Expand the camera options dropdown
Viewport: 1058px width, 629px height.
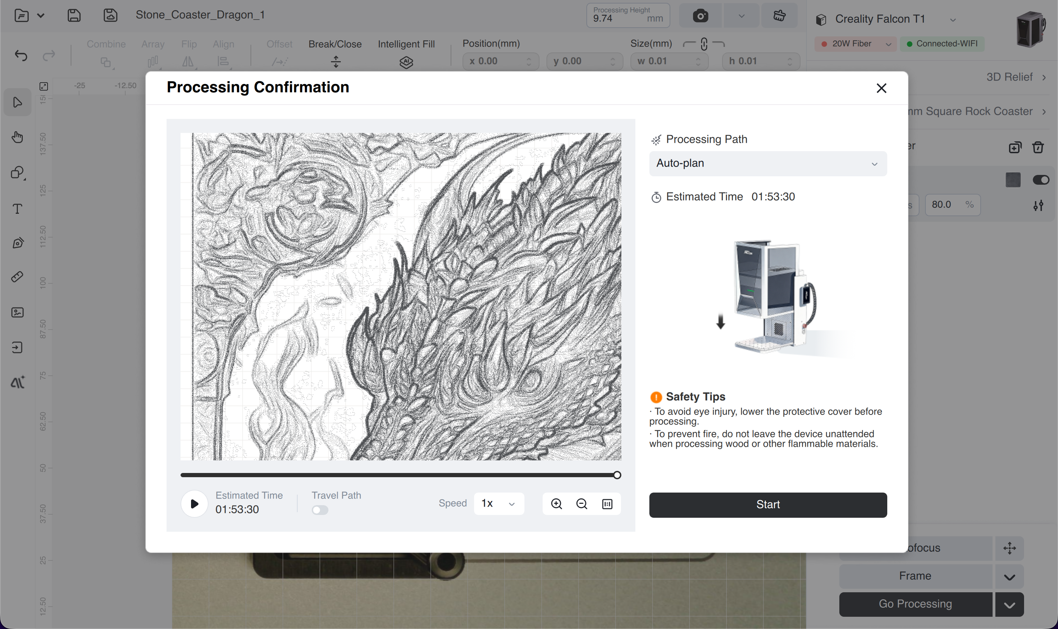(741, 16)
